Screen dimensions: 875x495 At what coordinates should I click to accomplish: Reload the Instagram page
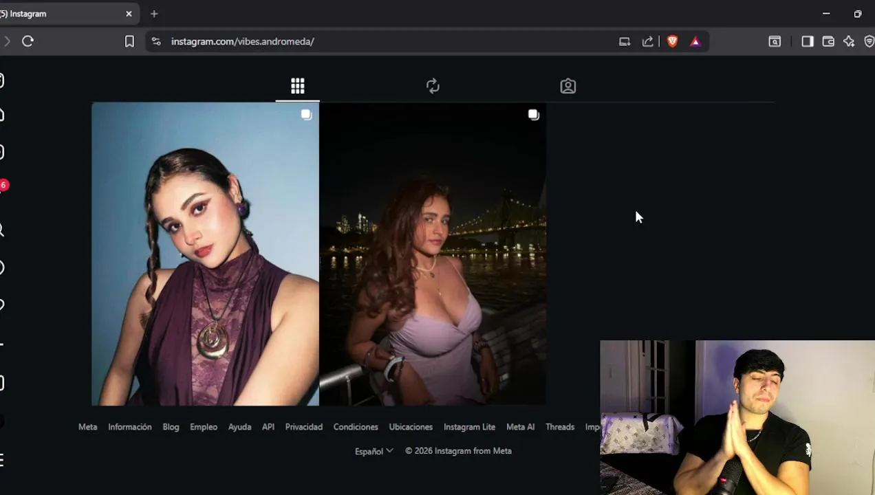click(x=28, y=41)
